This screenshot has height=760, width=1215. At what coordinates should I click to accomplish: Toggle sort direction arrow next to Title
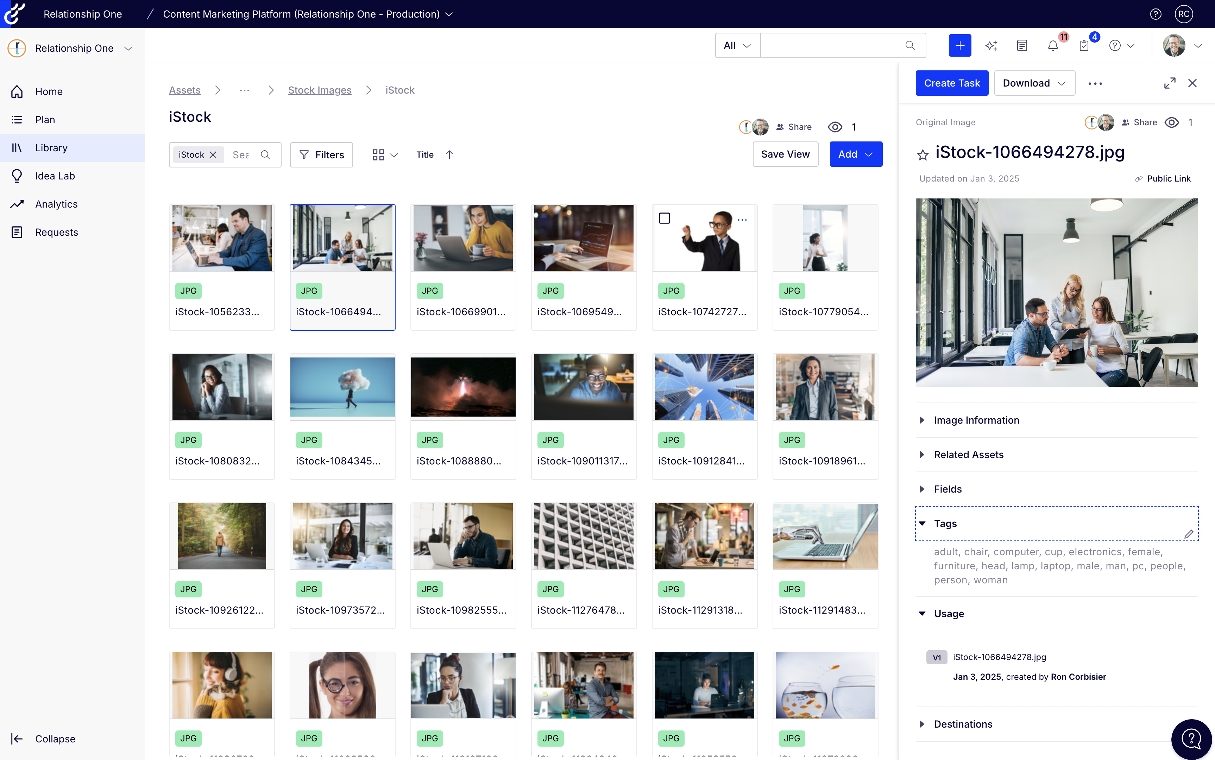click(x=449, y=155)
